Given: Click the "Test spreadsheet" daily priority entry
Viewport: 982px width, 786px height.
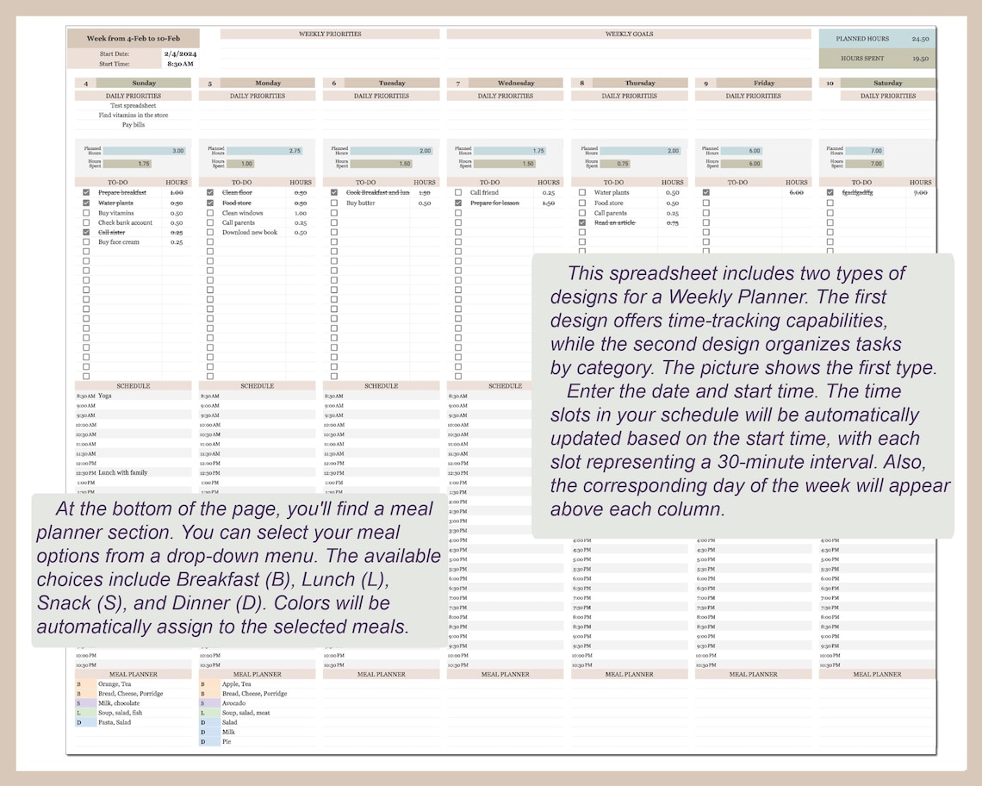Looking at the screenshot, I should 133,106.
